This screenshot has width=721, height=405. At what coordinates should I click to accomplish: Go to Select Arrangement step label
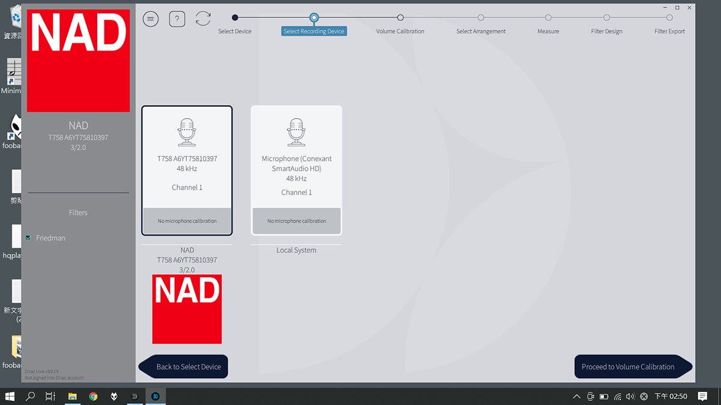(481, 31)
